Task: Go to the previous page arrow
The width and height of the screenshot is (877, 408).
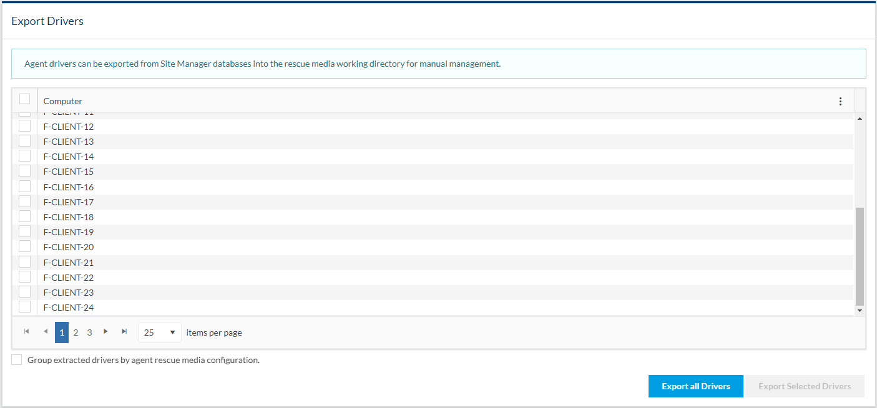Action: coord(46,332)
